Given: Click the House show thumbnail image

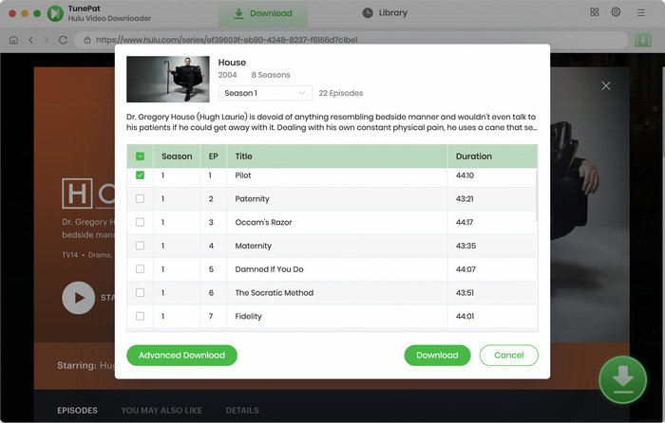Looking at the screenshot, I should [168, 79].
